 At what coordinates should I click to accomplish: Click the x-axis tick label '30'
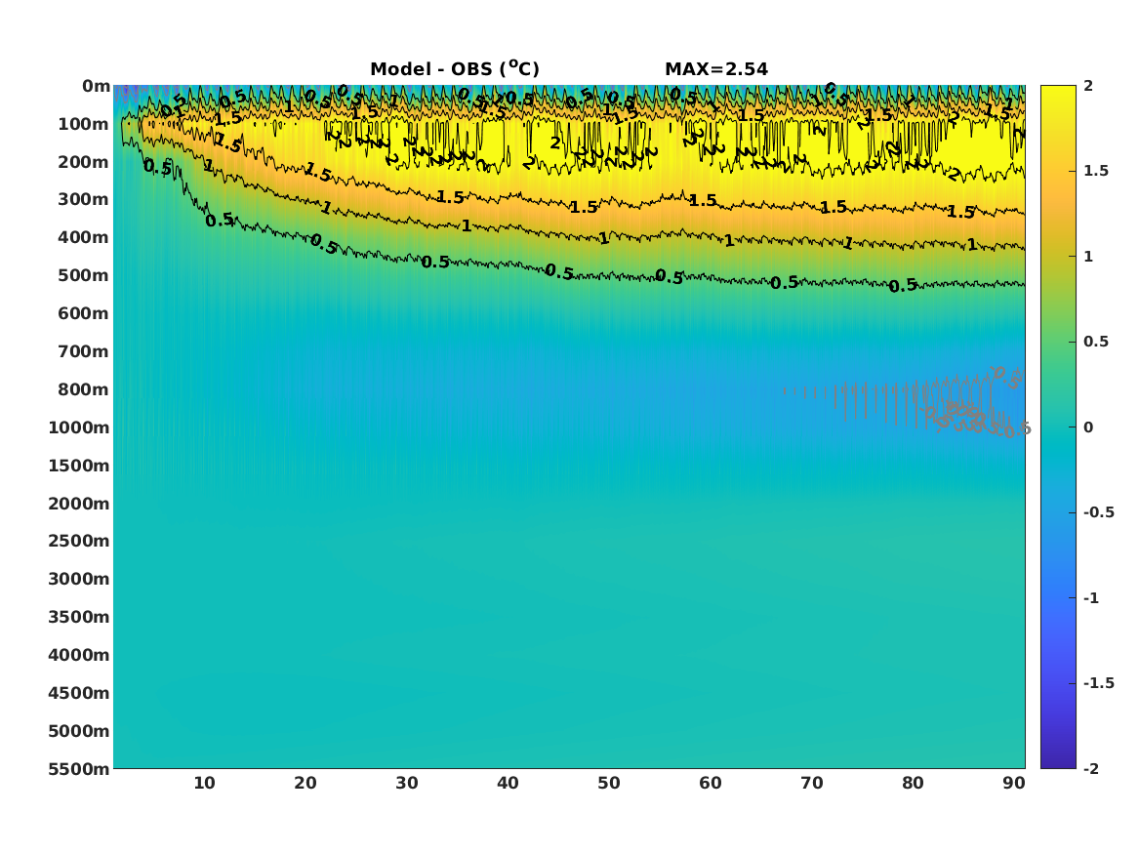click(x=407, y=783)
